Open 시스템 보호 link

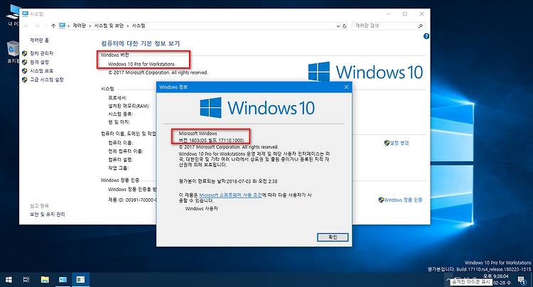41,70
